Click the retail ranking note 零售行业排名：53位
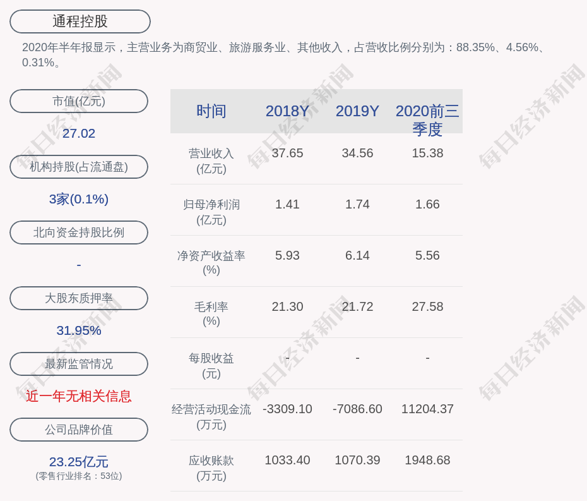The height and width of the screenshot is (501, 587). pyautogui.click(x=79, y=476)
